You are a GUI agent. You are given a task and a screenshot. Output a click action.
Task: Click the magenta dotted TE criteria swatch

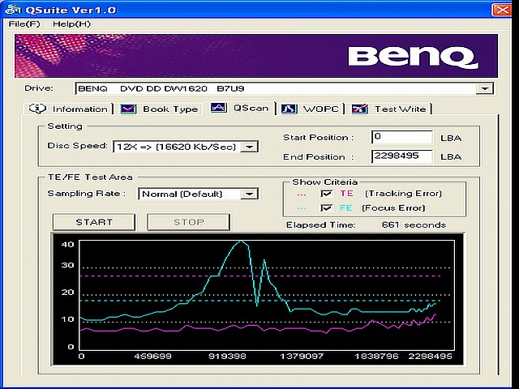click(301, 194)
